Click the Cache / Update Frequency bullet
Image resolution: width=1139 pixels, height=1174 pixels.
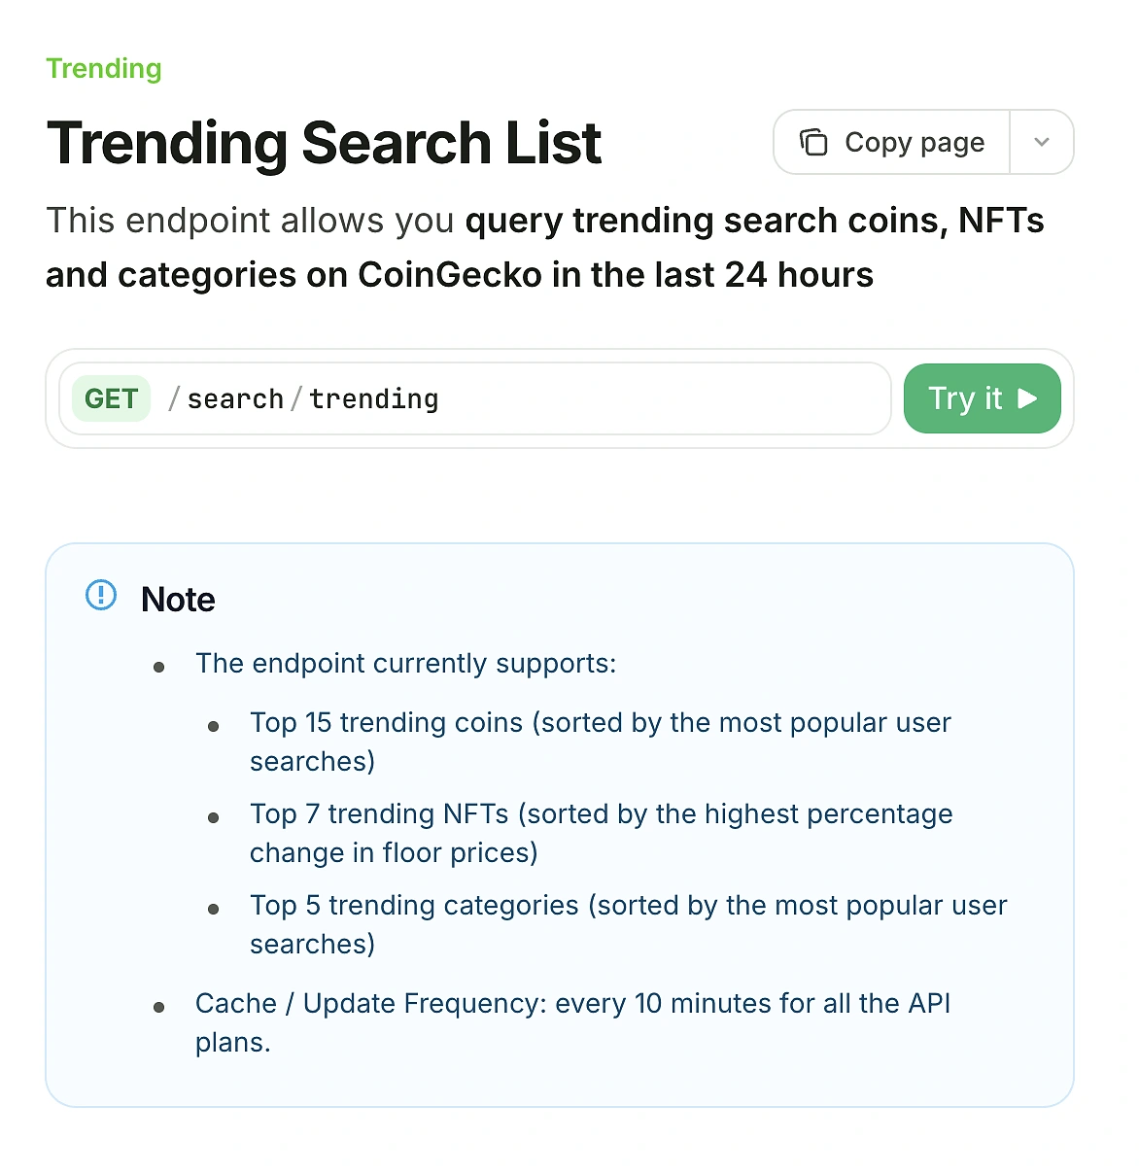pos(572,1021)
